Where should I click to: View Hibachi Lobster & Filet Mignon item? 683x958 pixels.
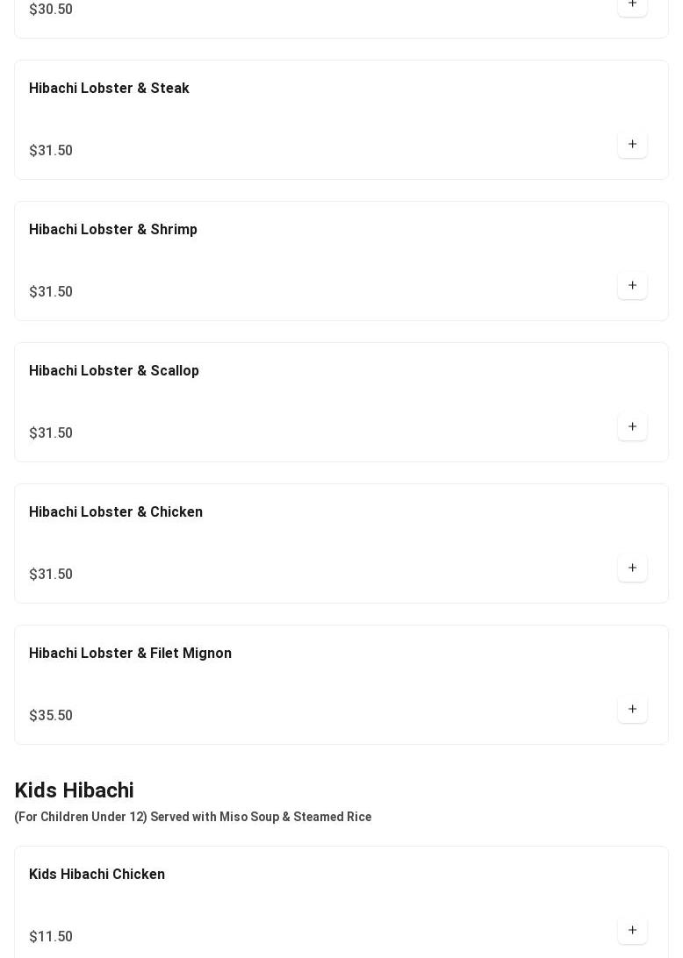tap(130, 654)
